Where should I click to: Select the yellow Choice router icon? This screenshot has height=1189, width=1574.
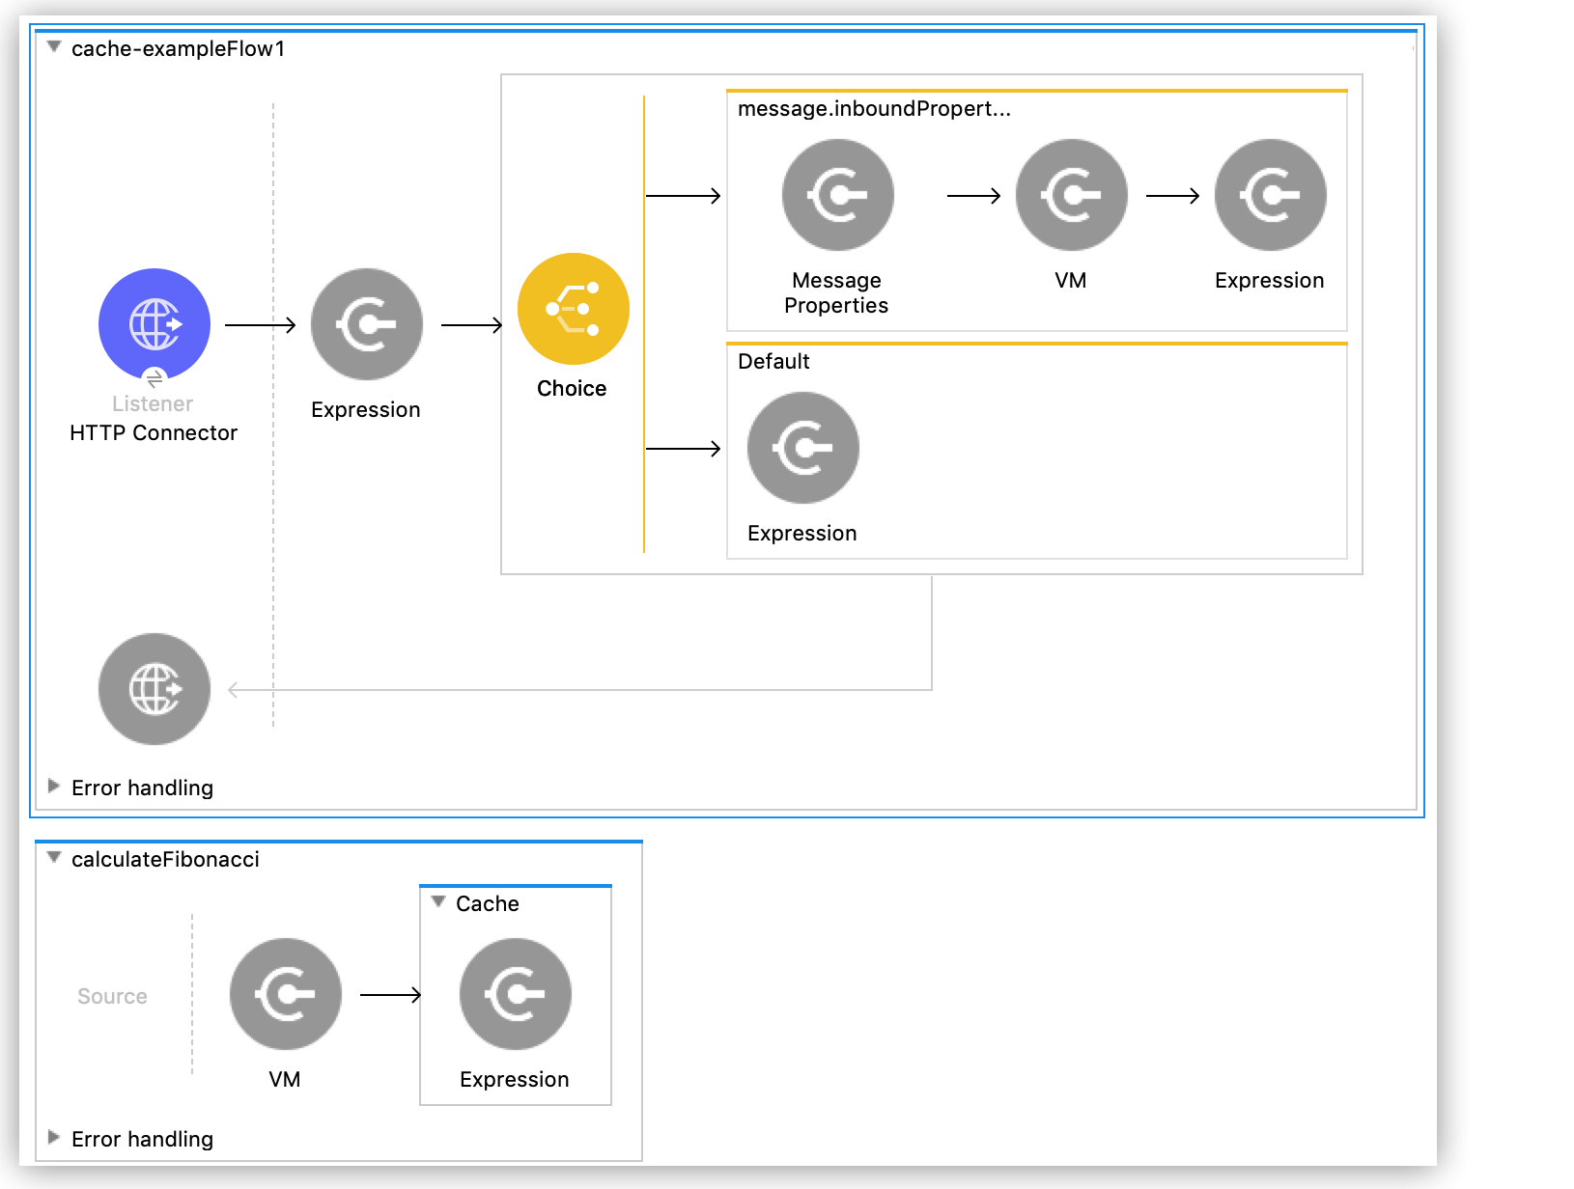point(573,309)
